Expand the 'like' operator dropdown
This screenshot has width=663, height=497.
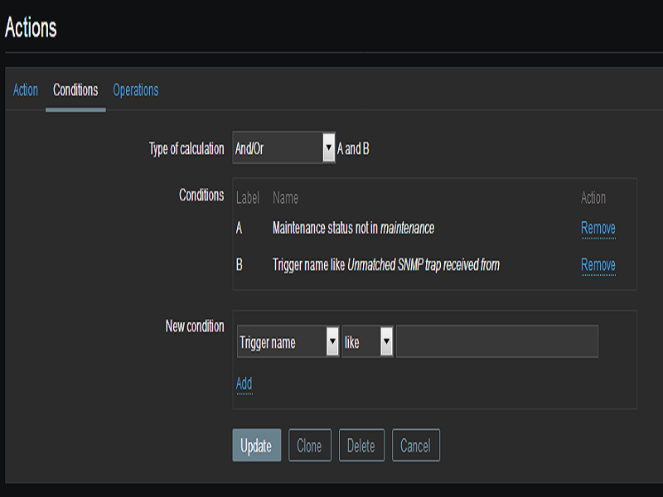click(x=367, y=342)
